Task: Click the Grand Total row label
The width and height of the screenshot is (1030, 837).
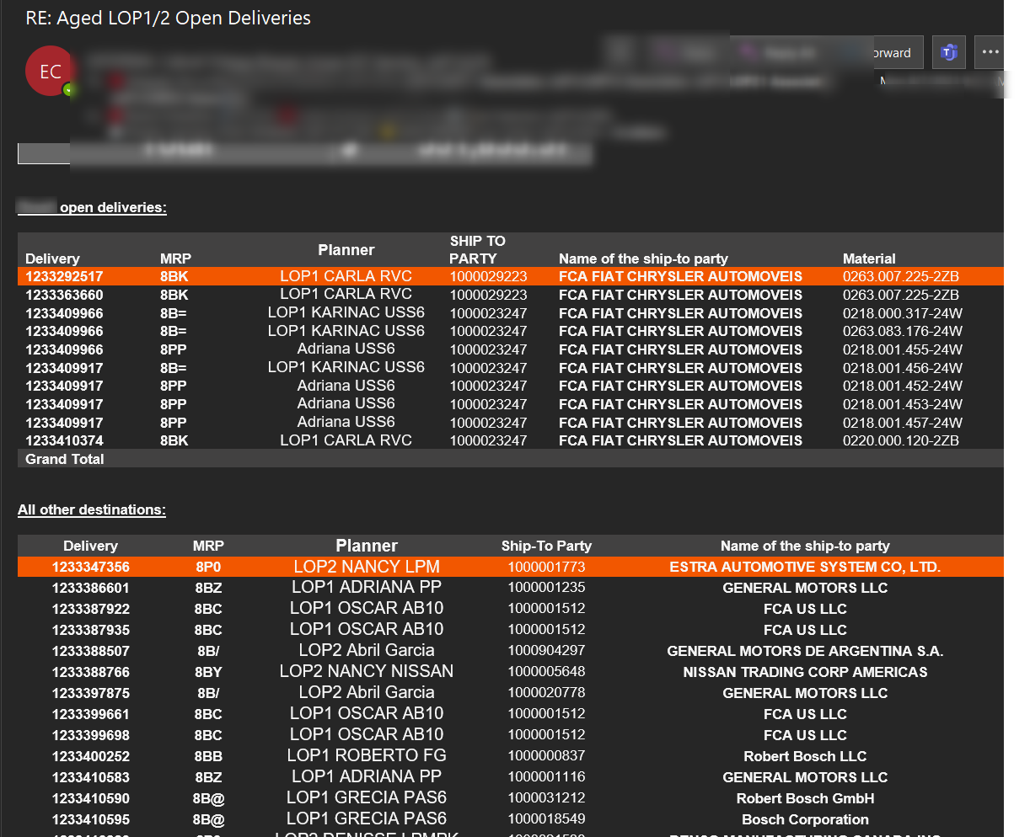Action: tap(65, 459)
